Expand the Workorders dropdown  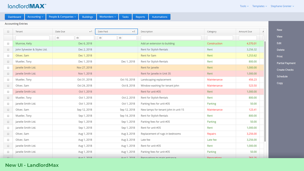[108, 17]
